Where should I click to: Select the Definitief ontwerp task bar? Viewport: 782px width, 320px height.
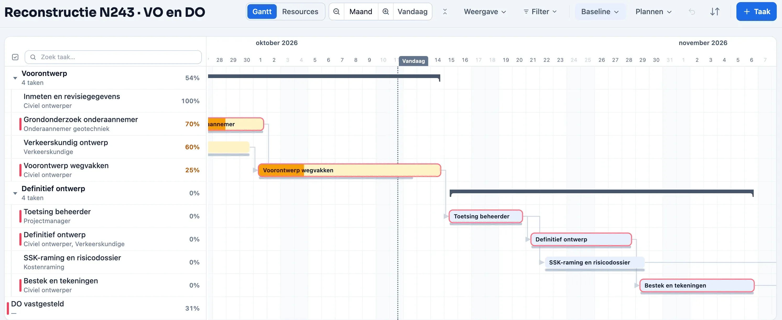(x=581, y=239)
